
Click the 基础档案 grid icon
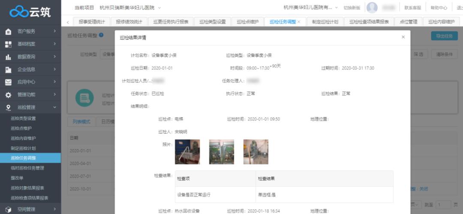click(x=9, y=44)
